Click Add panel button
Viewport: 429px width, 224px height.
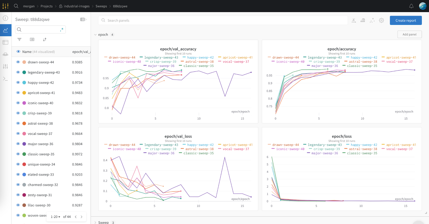pos(409,34)
